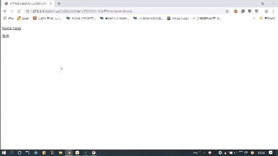
Task: Open the Virtual Judge bookmark
Action: click(x=178, y=18)
